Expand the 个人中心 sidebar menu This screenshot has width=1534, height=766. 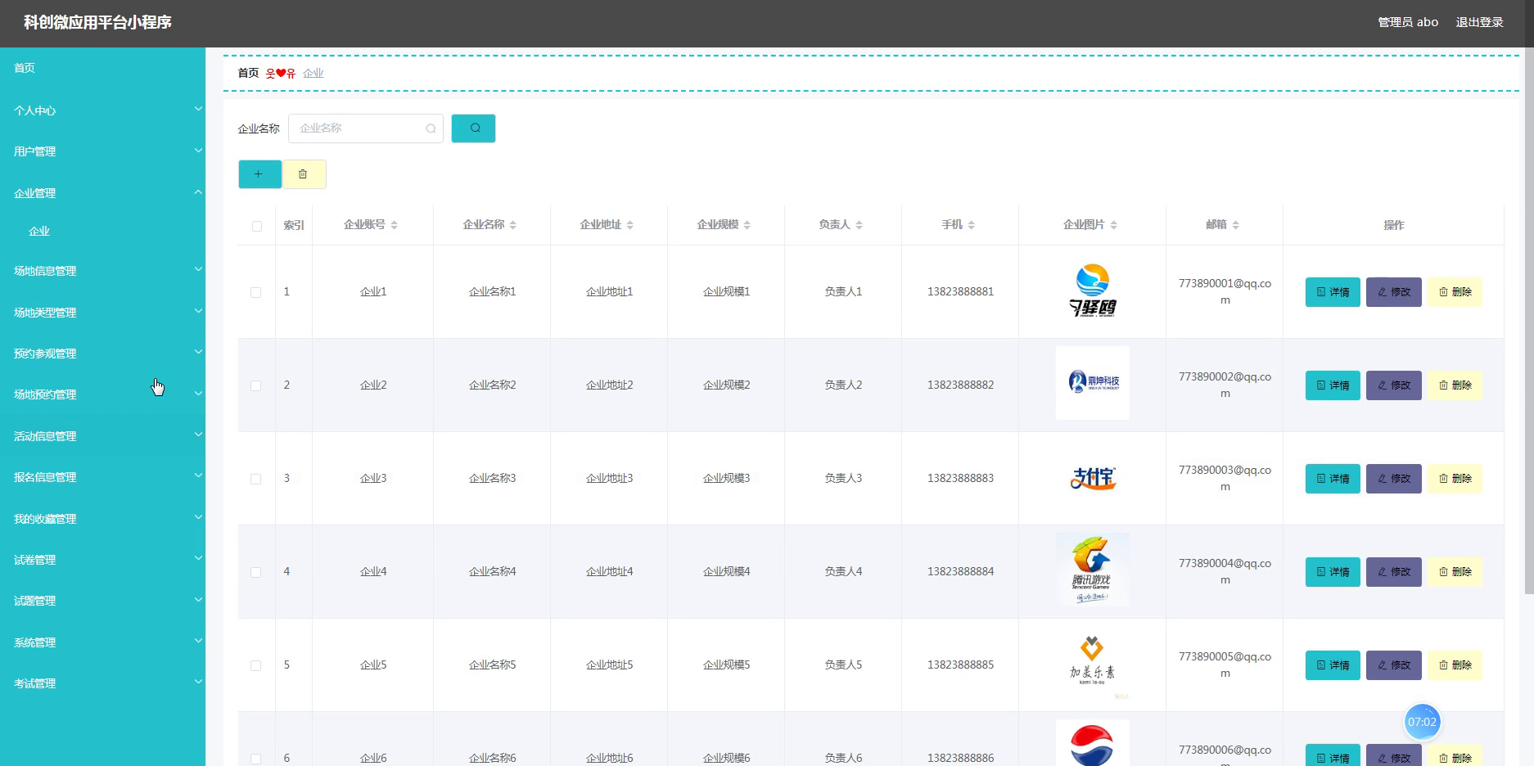102,110
